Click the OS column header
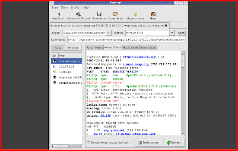The height and width of the screenshot is (151, 238). pos(55,55)
